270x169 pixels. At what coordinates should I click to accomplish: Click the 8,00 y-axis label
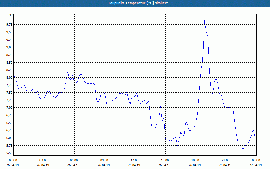pos(9,77)
